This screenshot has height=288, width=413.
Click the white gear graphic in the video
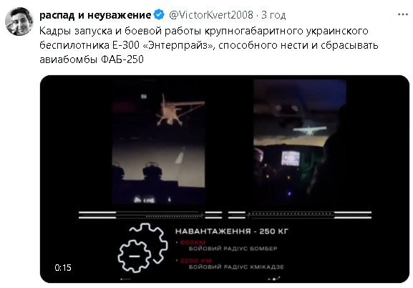pyautogui.click(x=142, y=248)
